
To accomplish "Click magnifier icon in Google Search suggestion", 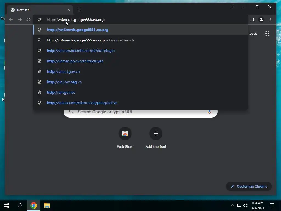I will 40,40.
